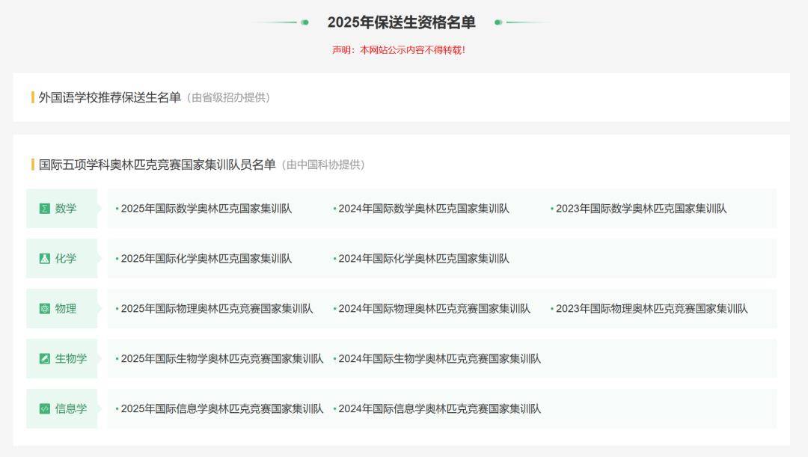The height and width of the screenshot is (457, 808).
Task: View 2023年国际物理奥林匹克竞赛国家集训队 roster
Action: [652, 309]
